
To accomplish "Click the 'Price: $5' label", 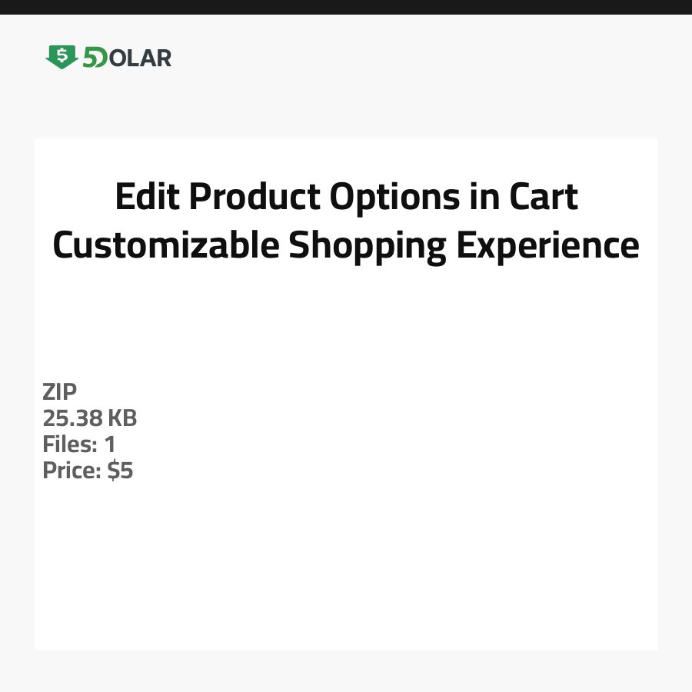I will [88, 471].
